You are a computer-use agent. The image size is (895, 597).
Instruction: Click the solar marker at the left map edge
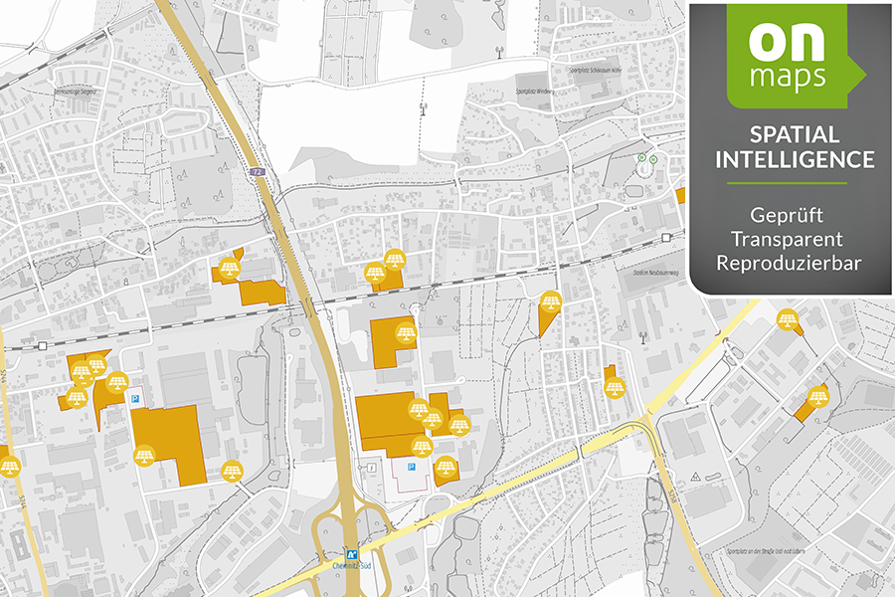point(9,466)
